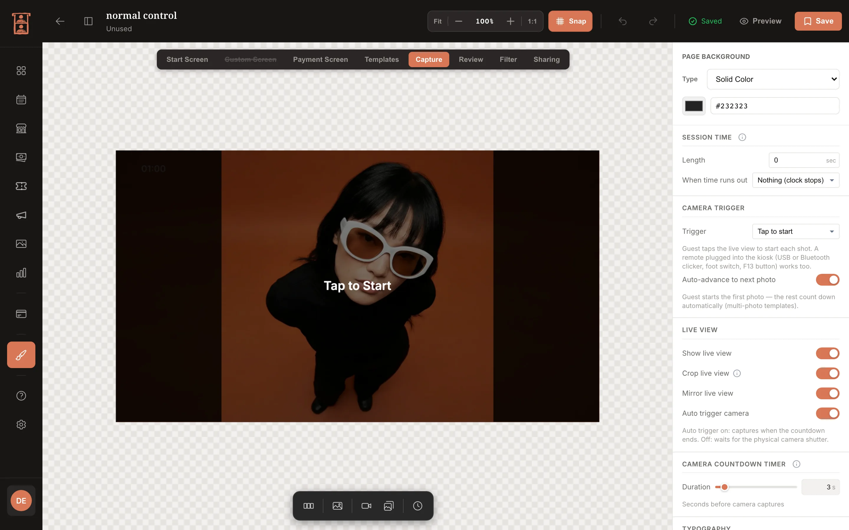The height and width of the screenshot is (530, 849).
Task: Open the calendar icon in sidebar
Action: tap(21, 100)
